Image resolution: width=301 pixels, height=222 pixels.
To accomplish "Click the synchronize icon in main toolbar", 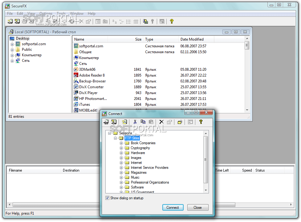I will 145,22.
